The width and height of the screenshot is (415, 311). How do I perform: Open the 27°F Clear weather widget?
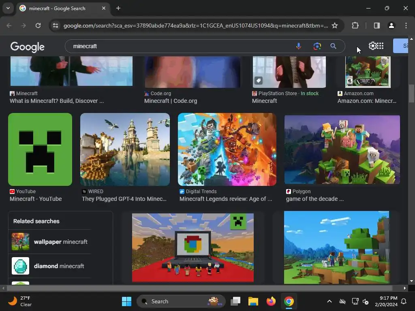click(20, 301)
